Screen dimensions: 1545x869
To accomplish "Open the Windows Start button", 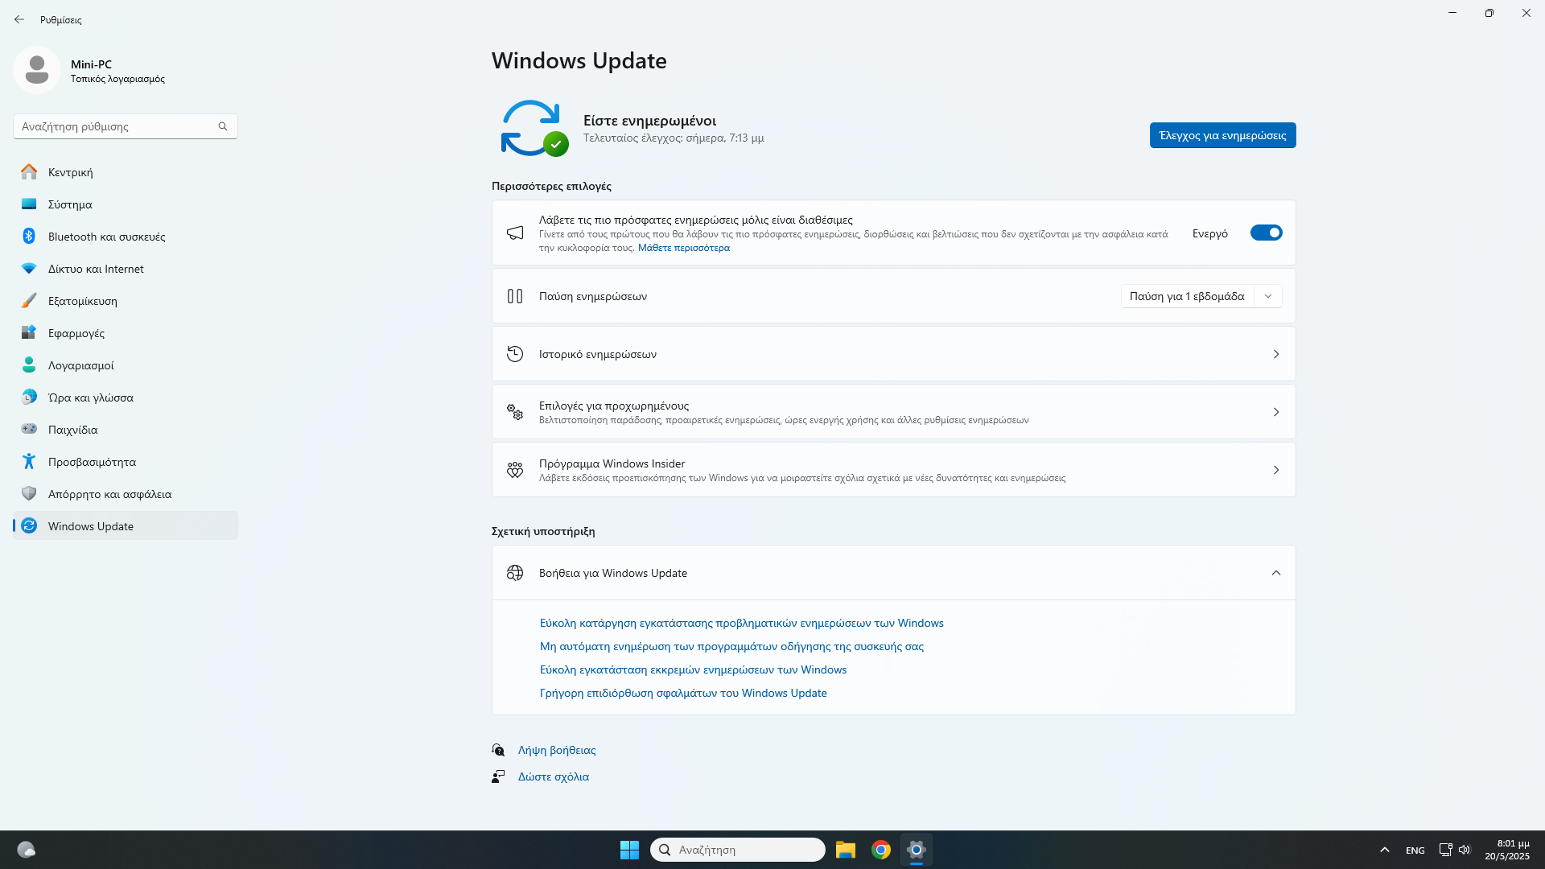I will coord(629,850).
